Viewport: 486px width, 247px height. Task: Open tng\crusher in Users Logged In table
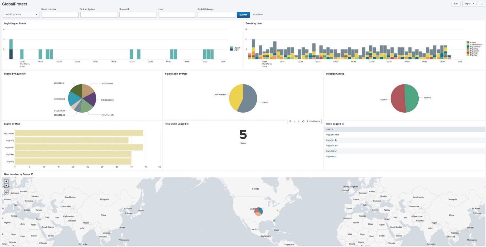tap(333, 135)
